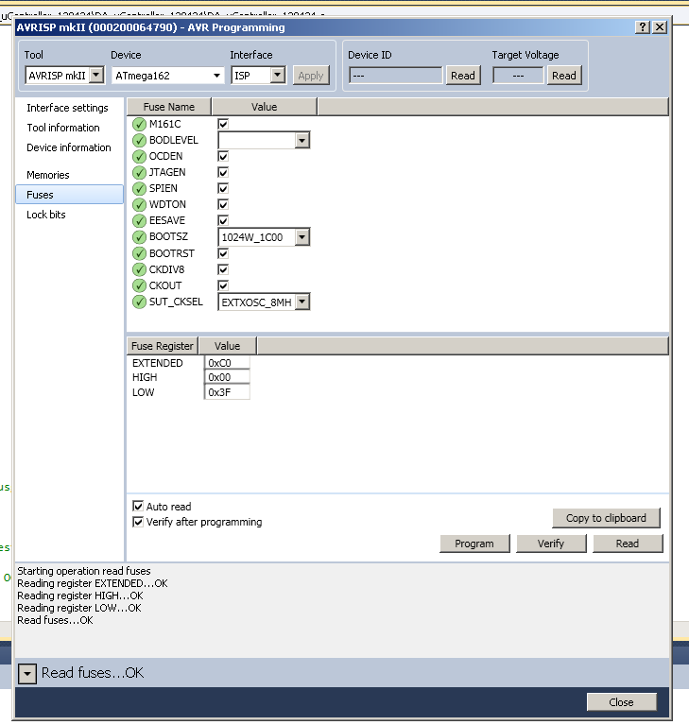Read the Target Voltage
This screenshot has width=689, height=725.
coord(563,76)
